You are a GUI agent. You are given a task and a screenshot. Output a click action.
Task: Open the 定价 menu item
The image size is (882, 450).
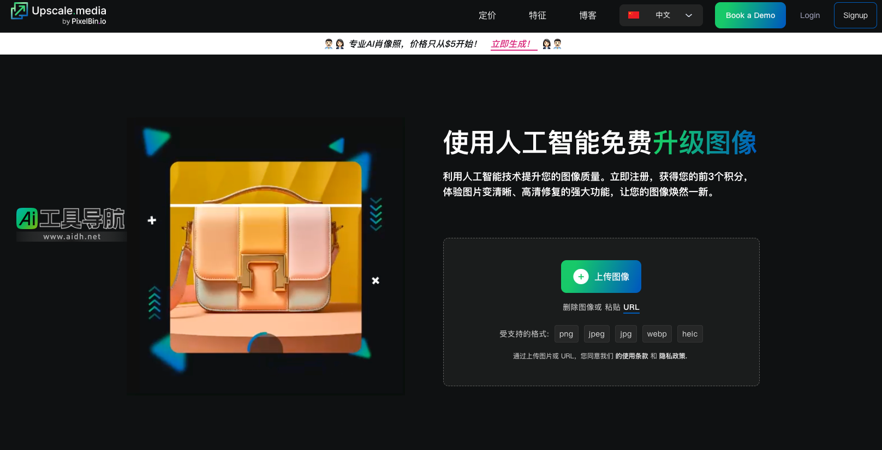487,15
